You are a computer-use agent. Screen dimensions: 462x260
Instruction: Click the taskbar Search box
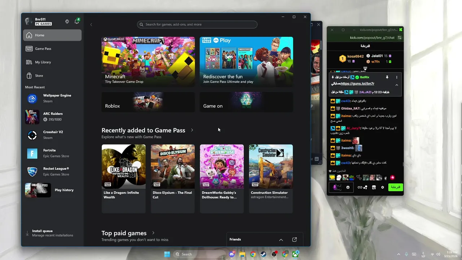click(200, 254)
